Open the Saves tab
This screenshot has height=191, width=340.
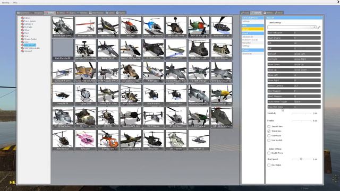110,13
